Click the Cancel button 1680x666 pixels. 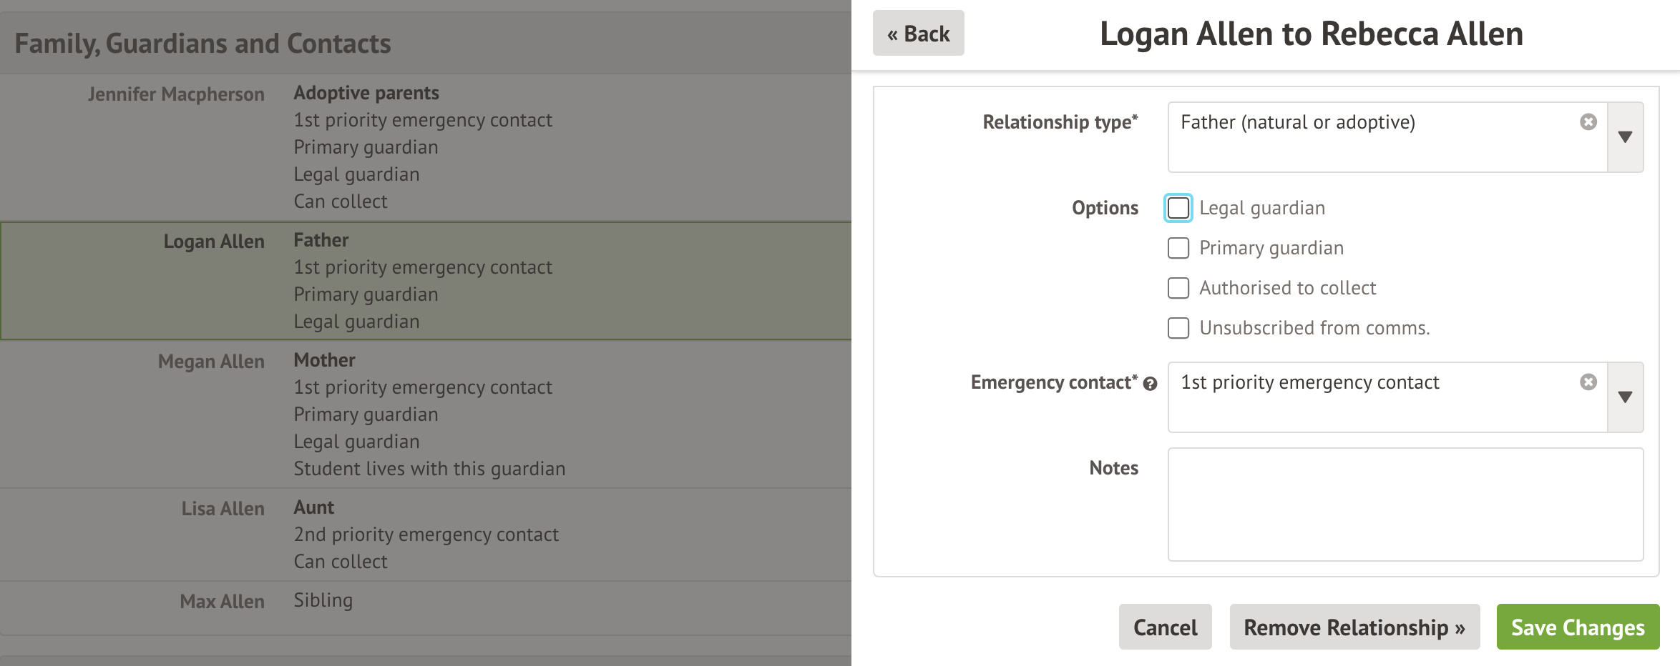(1165, 627)
